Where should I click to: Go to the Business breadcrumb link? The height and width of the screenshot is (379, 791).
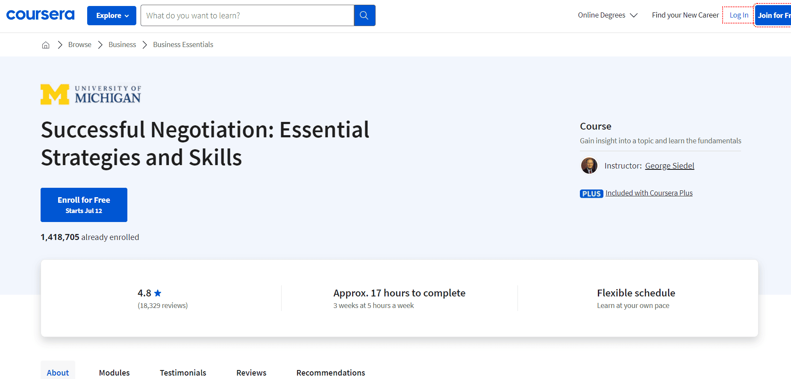[x=122, y=45]
